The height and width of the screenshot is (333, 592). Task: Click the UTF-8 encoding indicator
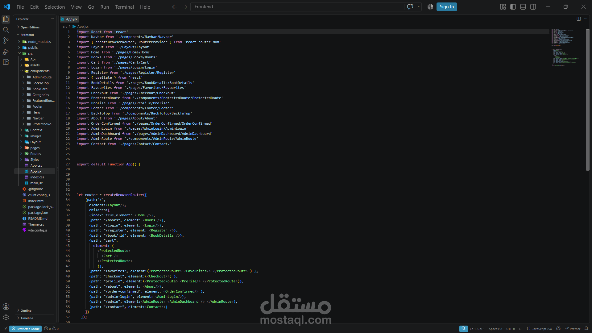point(511,329)
